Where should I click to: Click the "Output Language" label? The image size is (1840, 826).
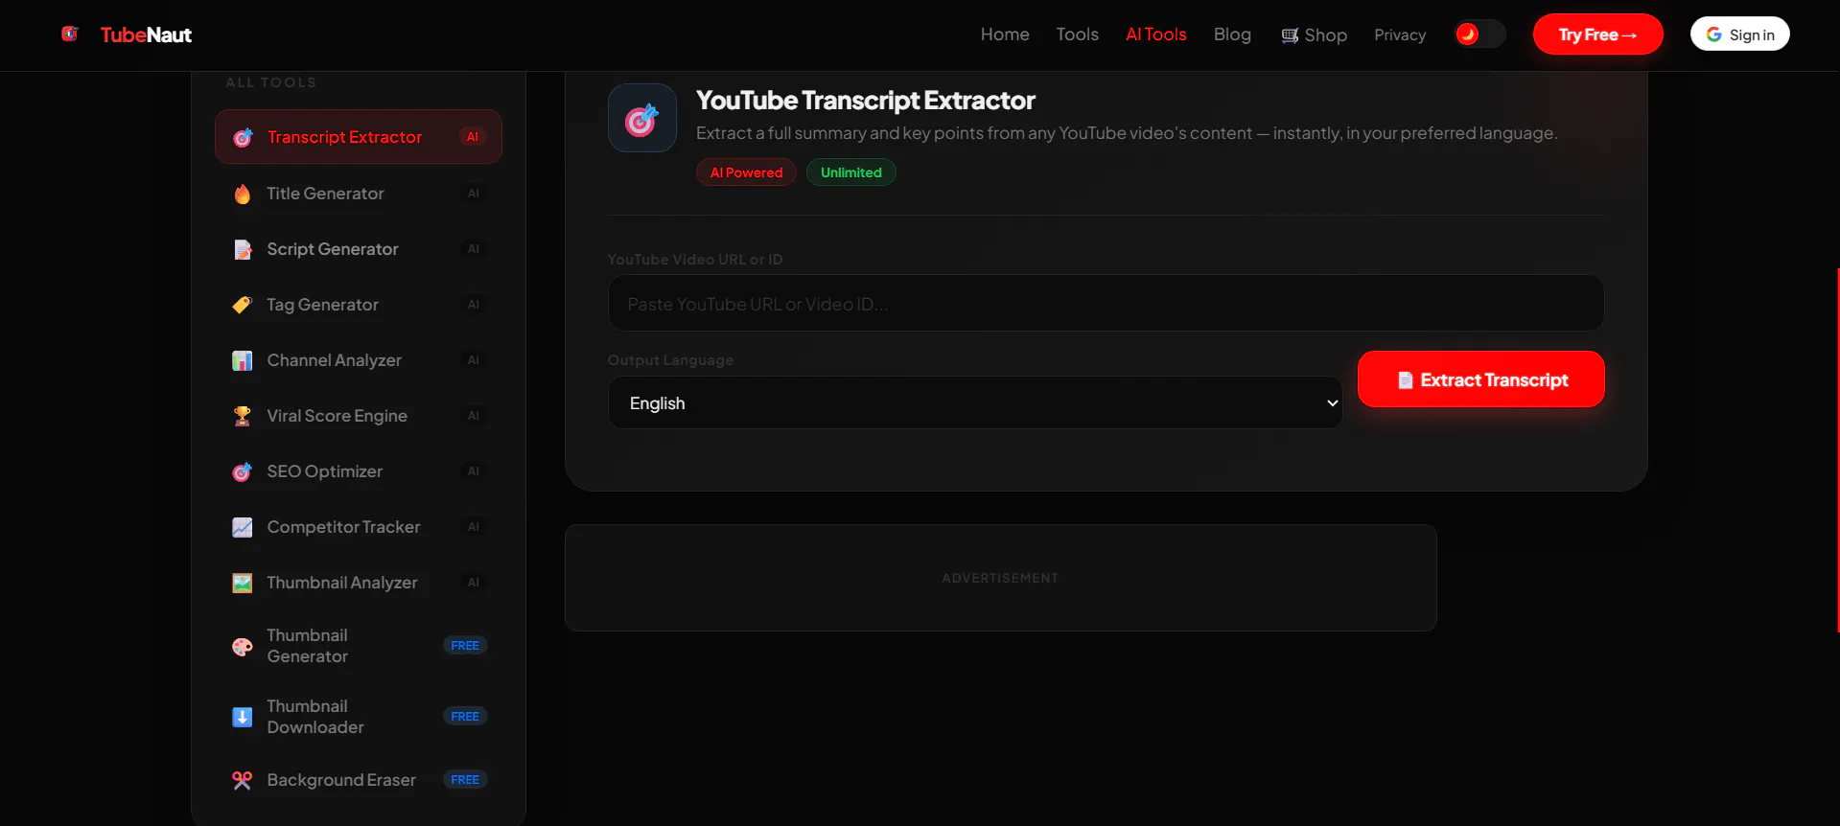pos(670,360)
